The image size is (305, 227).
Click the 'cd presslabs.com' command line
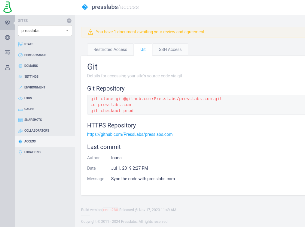111,105
